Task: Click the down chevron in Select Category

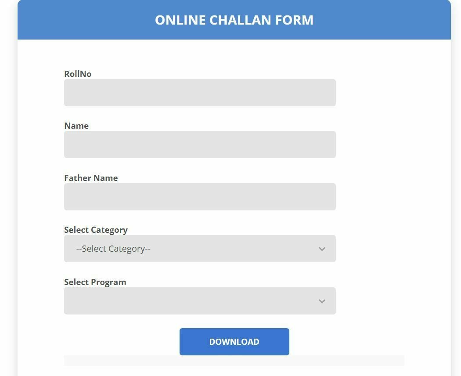Action: [x=322, y=249]
